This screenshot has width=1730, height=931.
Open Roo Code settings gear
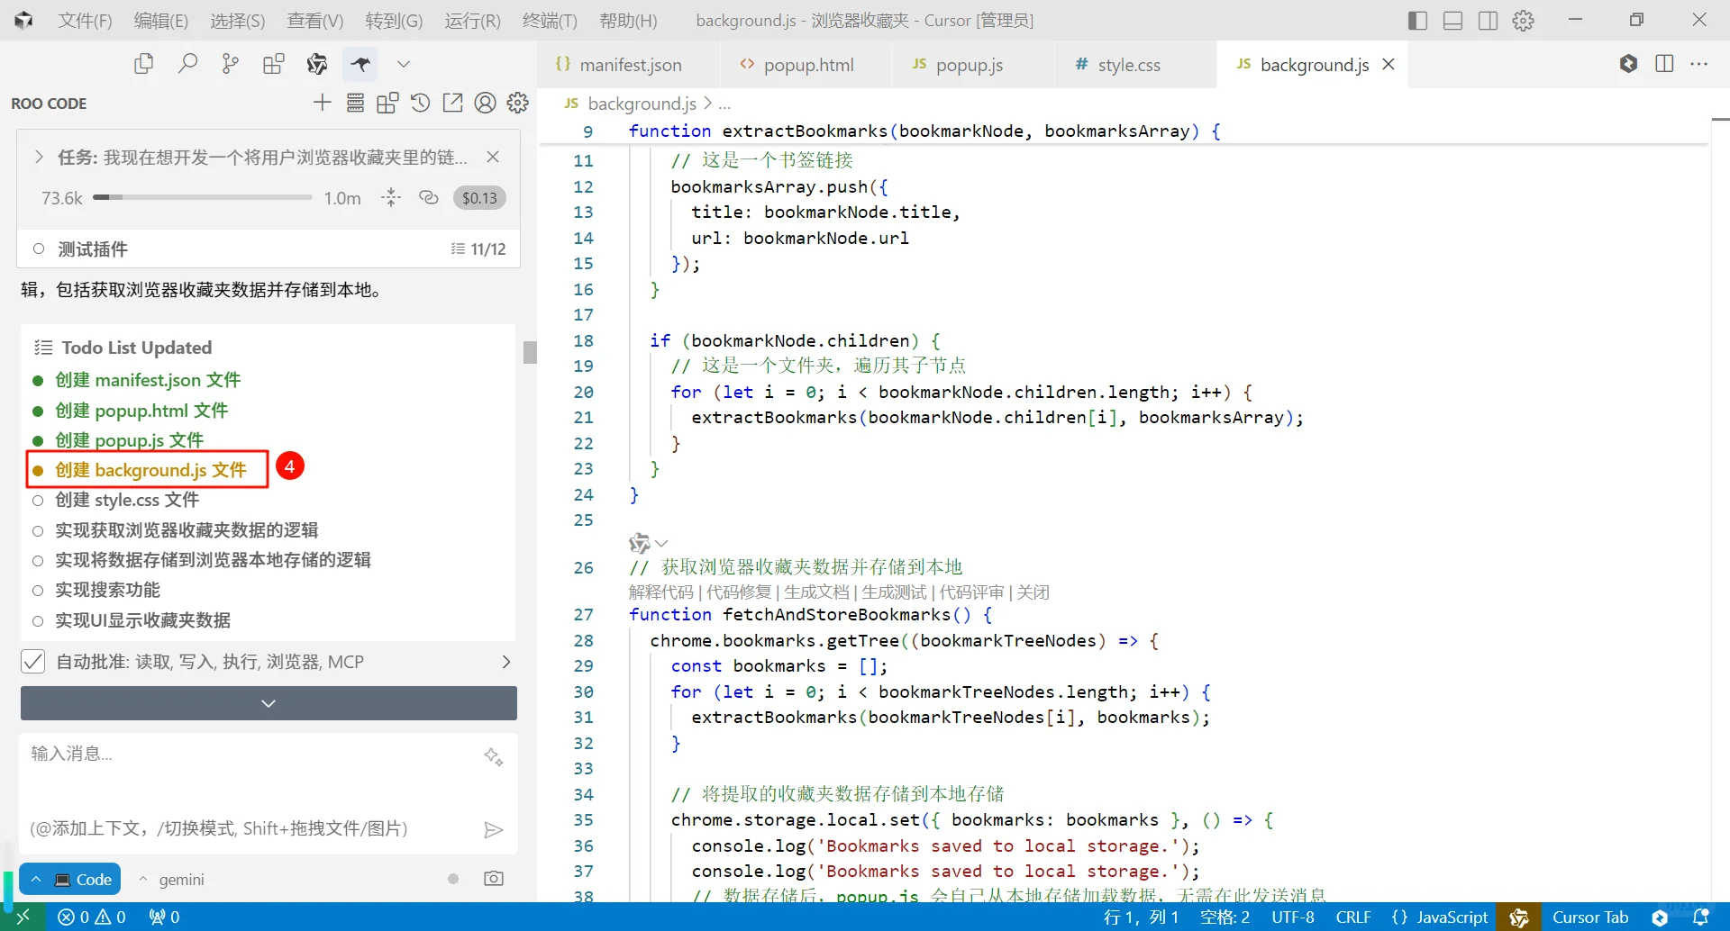click(517, 103)
